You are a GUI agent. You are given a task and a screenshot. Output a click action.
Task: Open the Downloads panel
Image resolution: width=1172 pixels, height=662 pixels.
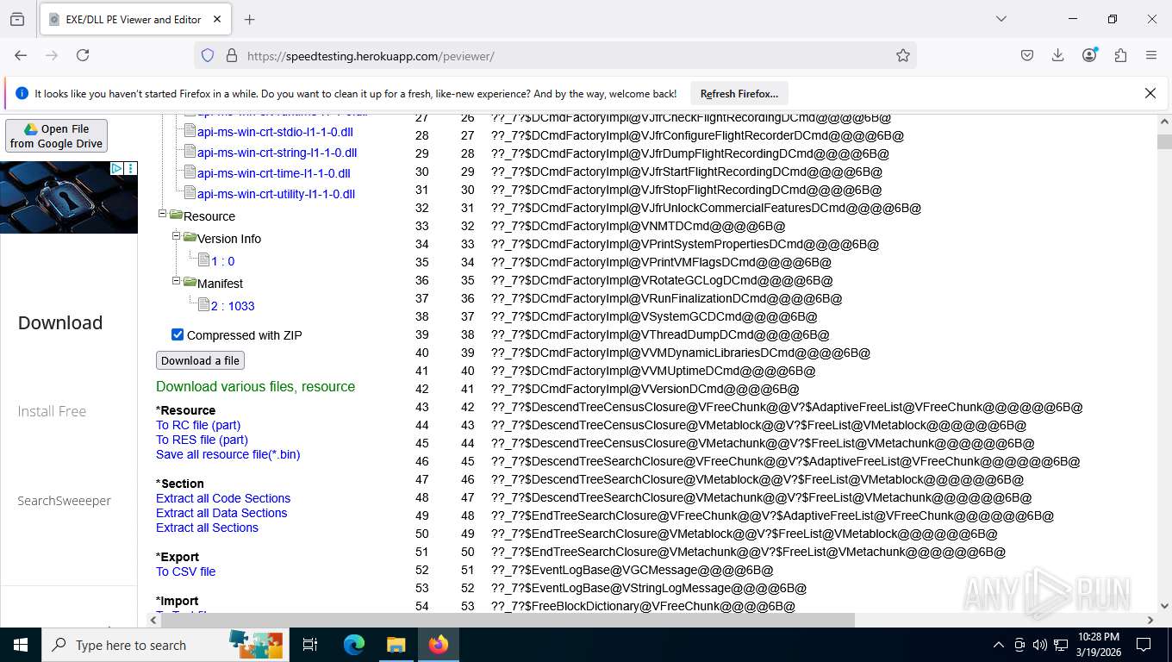(x=1058, y=55)
